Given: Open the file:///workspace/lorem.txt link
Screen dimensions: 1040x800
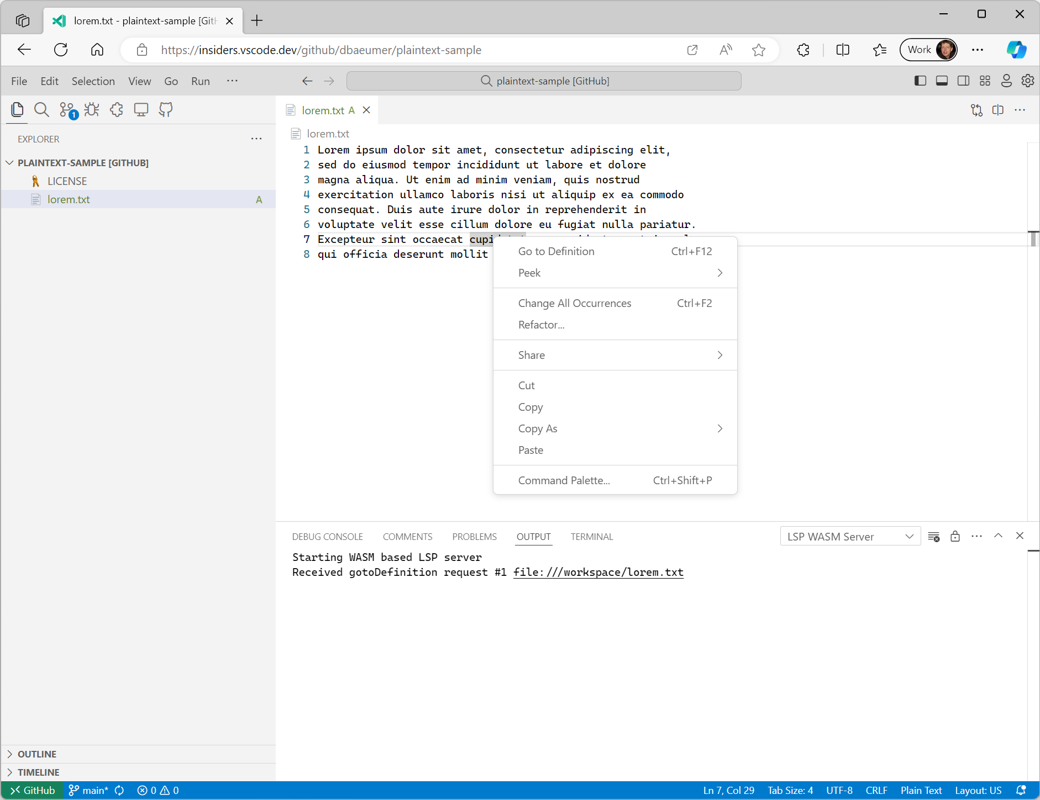Looking at the screenshot, I should pos(598,572).
